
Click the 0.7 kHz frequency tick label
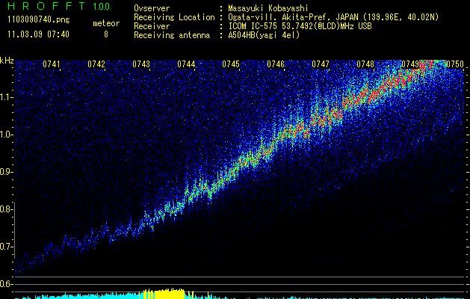tap(5, 247)
